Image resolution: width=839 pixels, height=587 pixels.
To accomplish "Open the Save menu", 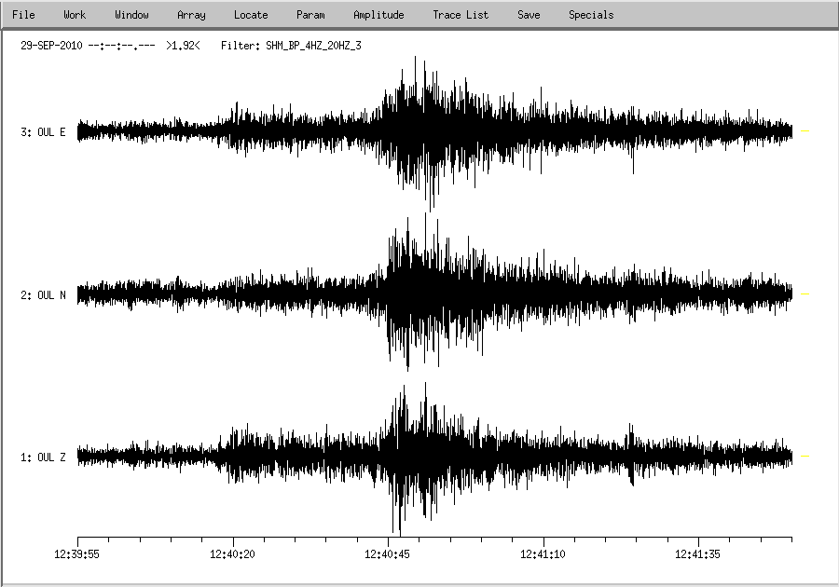I will click(529, 15).
